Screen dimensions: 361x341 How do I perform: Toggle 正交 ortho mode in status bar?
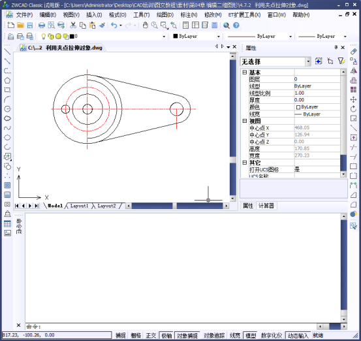point(151,336)
